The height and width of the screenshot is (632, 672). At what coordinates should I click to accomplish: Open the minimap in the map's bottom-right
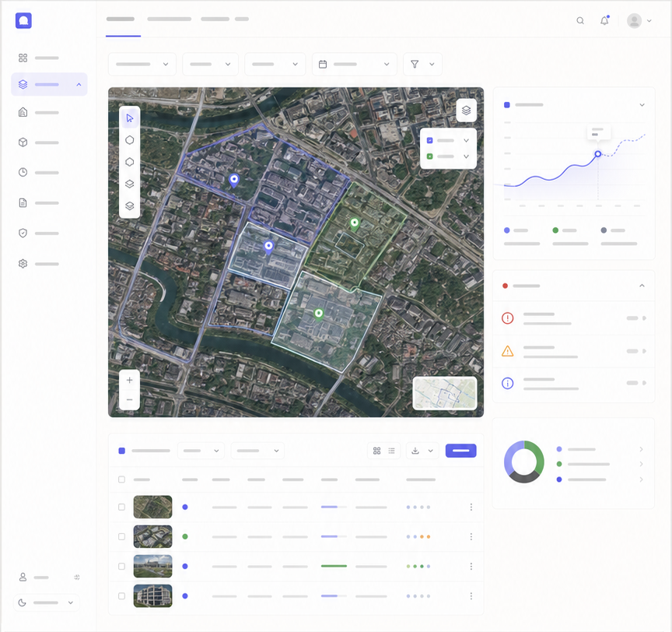click(445, 393)
